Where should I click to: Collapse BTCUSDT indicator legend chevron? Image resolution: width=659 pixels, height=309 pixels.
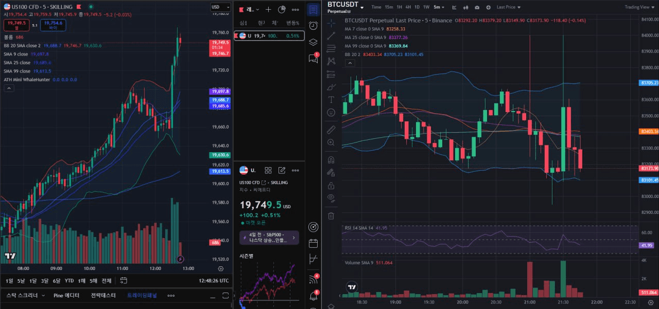pos(350,63)
